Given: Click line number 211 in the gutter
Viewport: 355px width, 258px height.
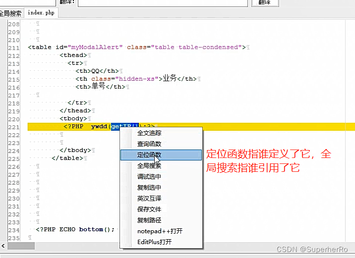Looking at the screenshot, I should [14, 48].
